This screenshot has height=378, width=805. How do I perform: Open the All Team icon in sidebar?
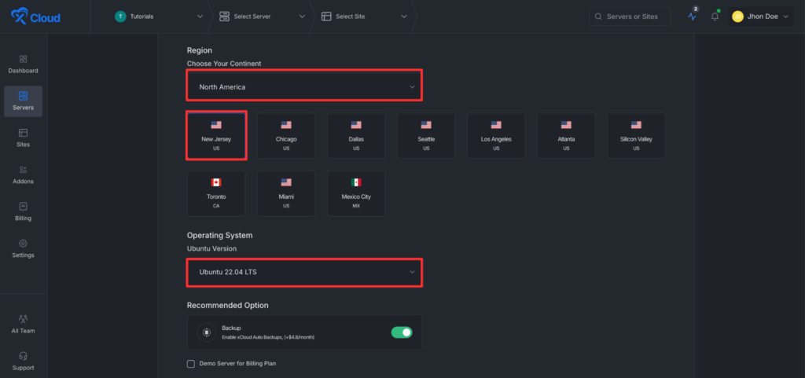[23, 318]
